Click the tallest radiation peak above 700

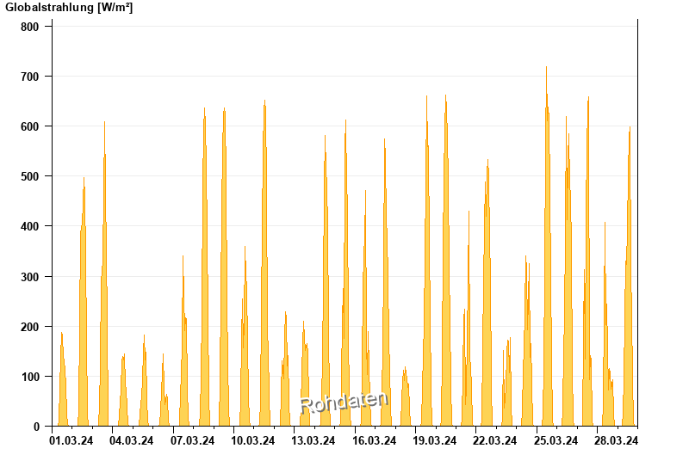(x=546, y=69)
